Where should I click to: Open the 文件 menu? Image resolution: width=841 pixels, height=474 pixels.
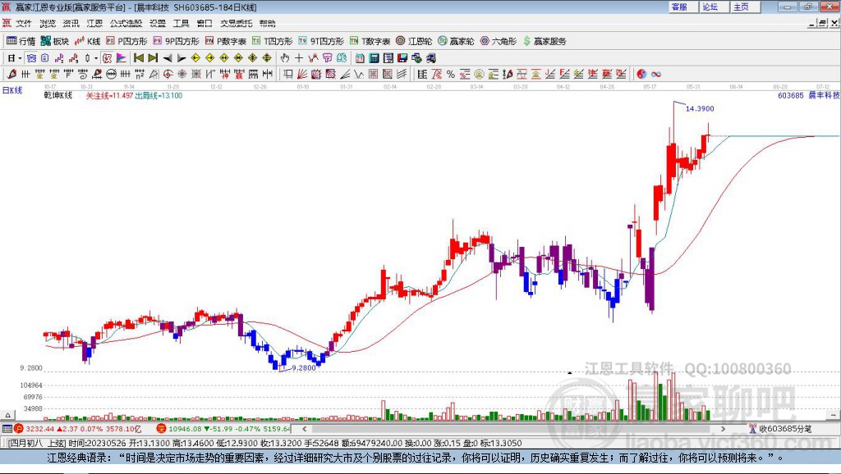coord(23,24)
